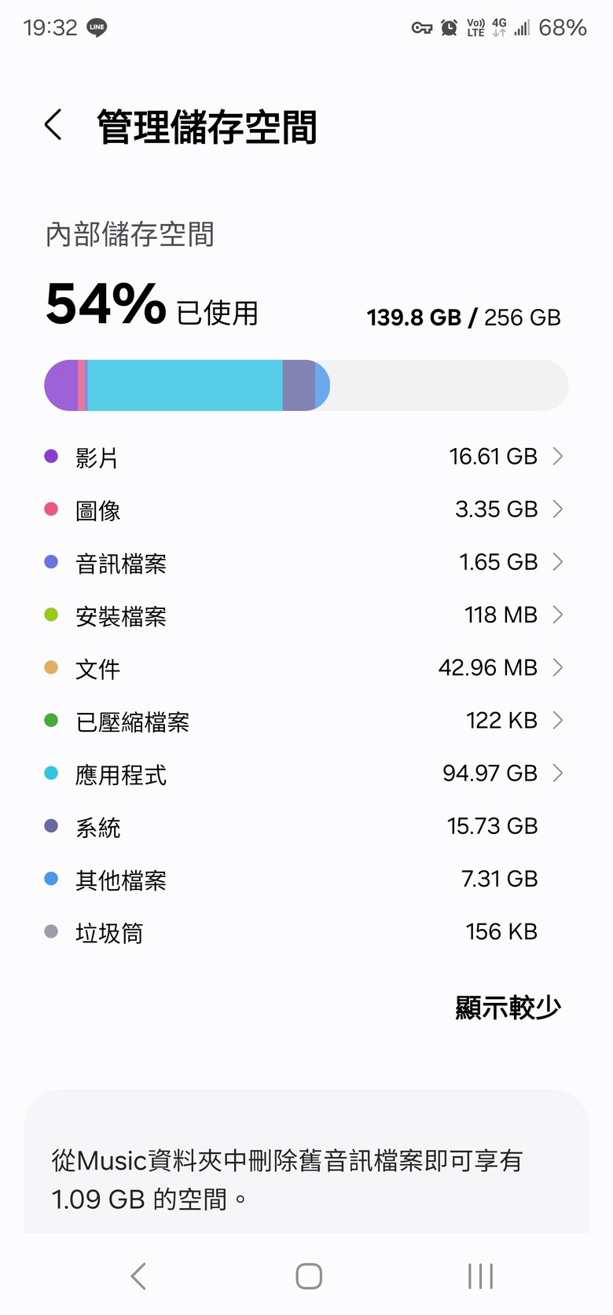Tap the LINE notification icon in status bar
This screenshot has width=613, height=1315.
tap(97, 28)
